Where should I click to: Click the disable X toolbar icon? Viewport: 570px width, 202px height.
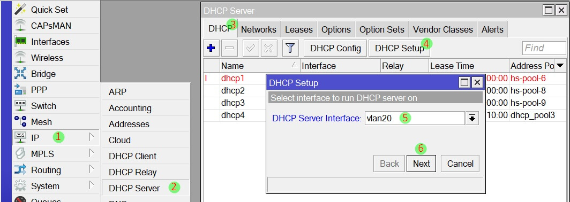(268, 48)
